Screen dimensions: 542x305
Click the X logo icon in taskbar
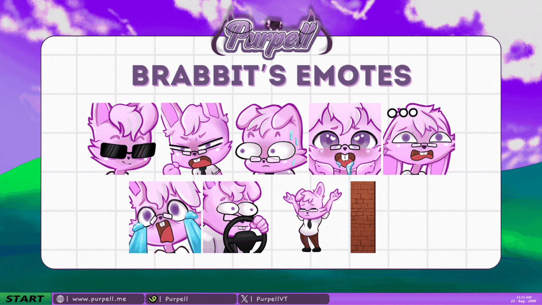click(x=244, y=299)
